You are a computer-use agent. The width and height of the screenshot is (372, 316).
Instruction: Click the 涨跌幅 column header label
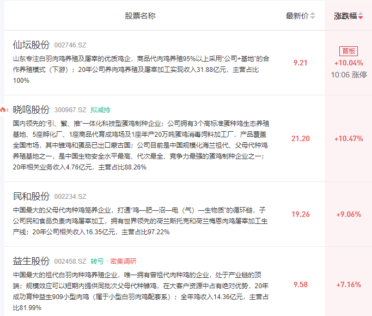click(345, 16)
